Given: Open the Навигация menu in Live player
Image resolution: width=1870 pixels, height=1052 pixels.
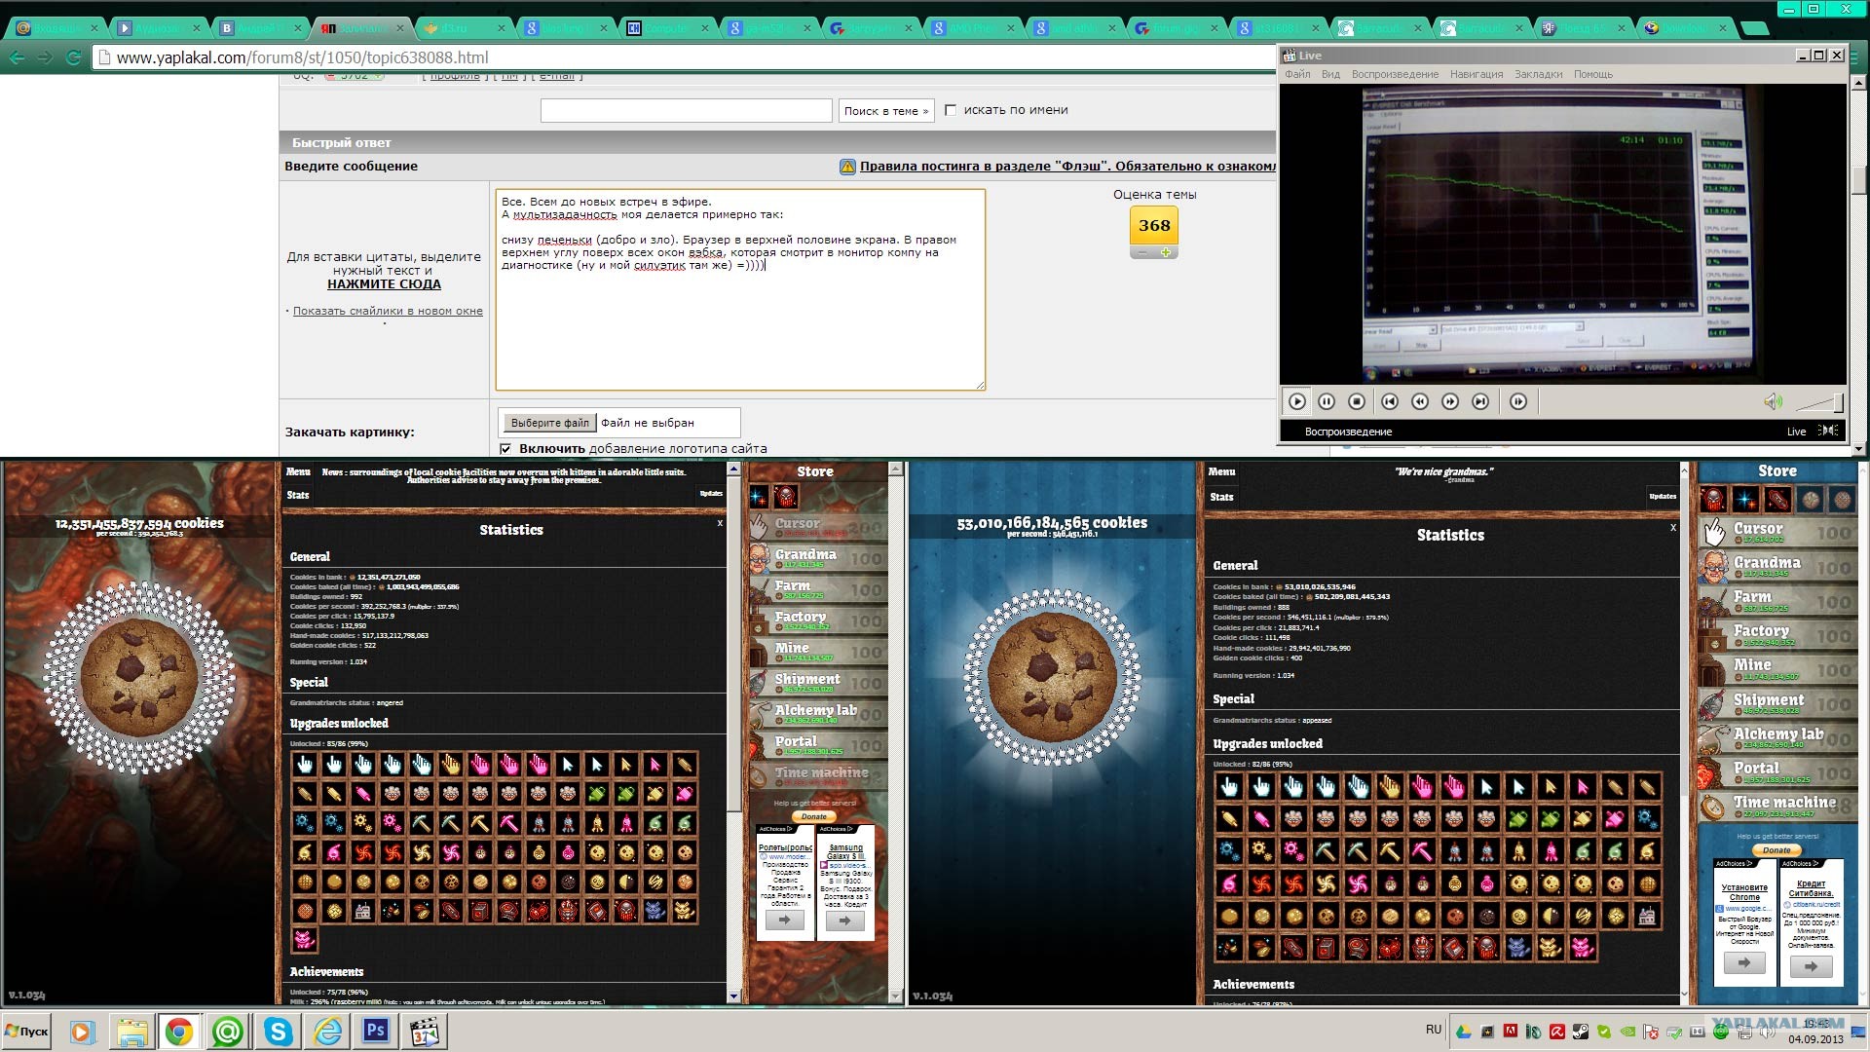Looking at the screenshot, I should click(1477, 74).
